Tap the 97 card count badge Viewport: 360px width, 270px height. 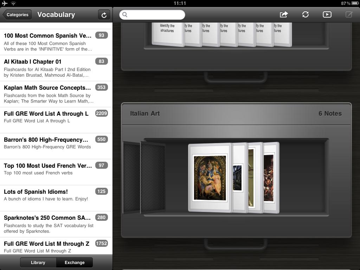[x=102, y=165]
